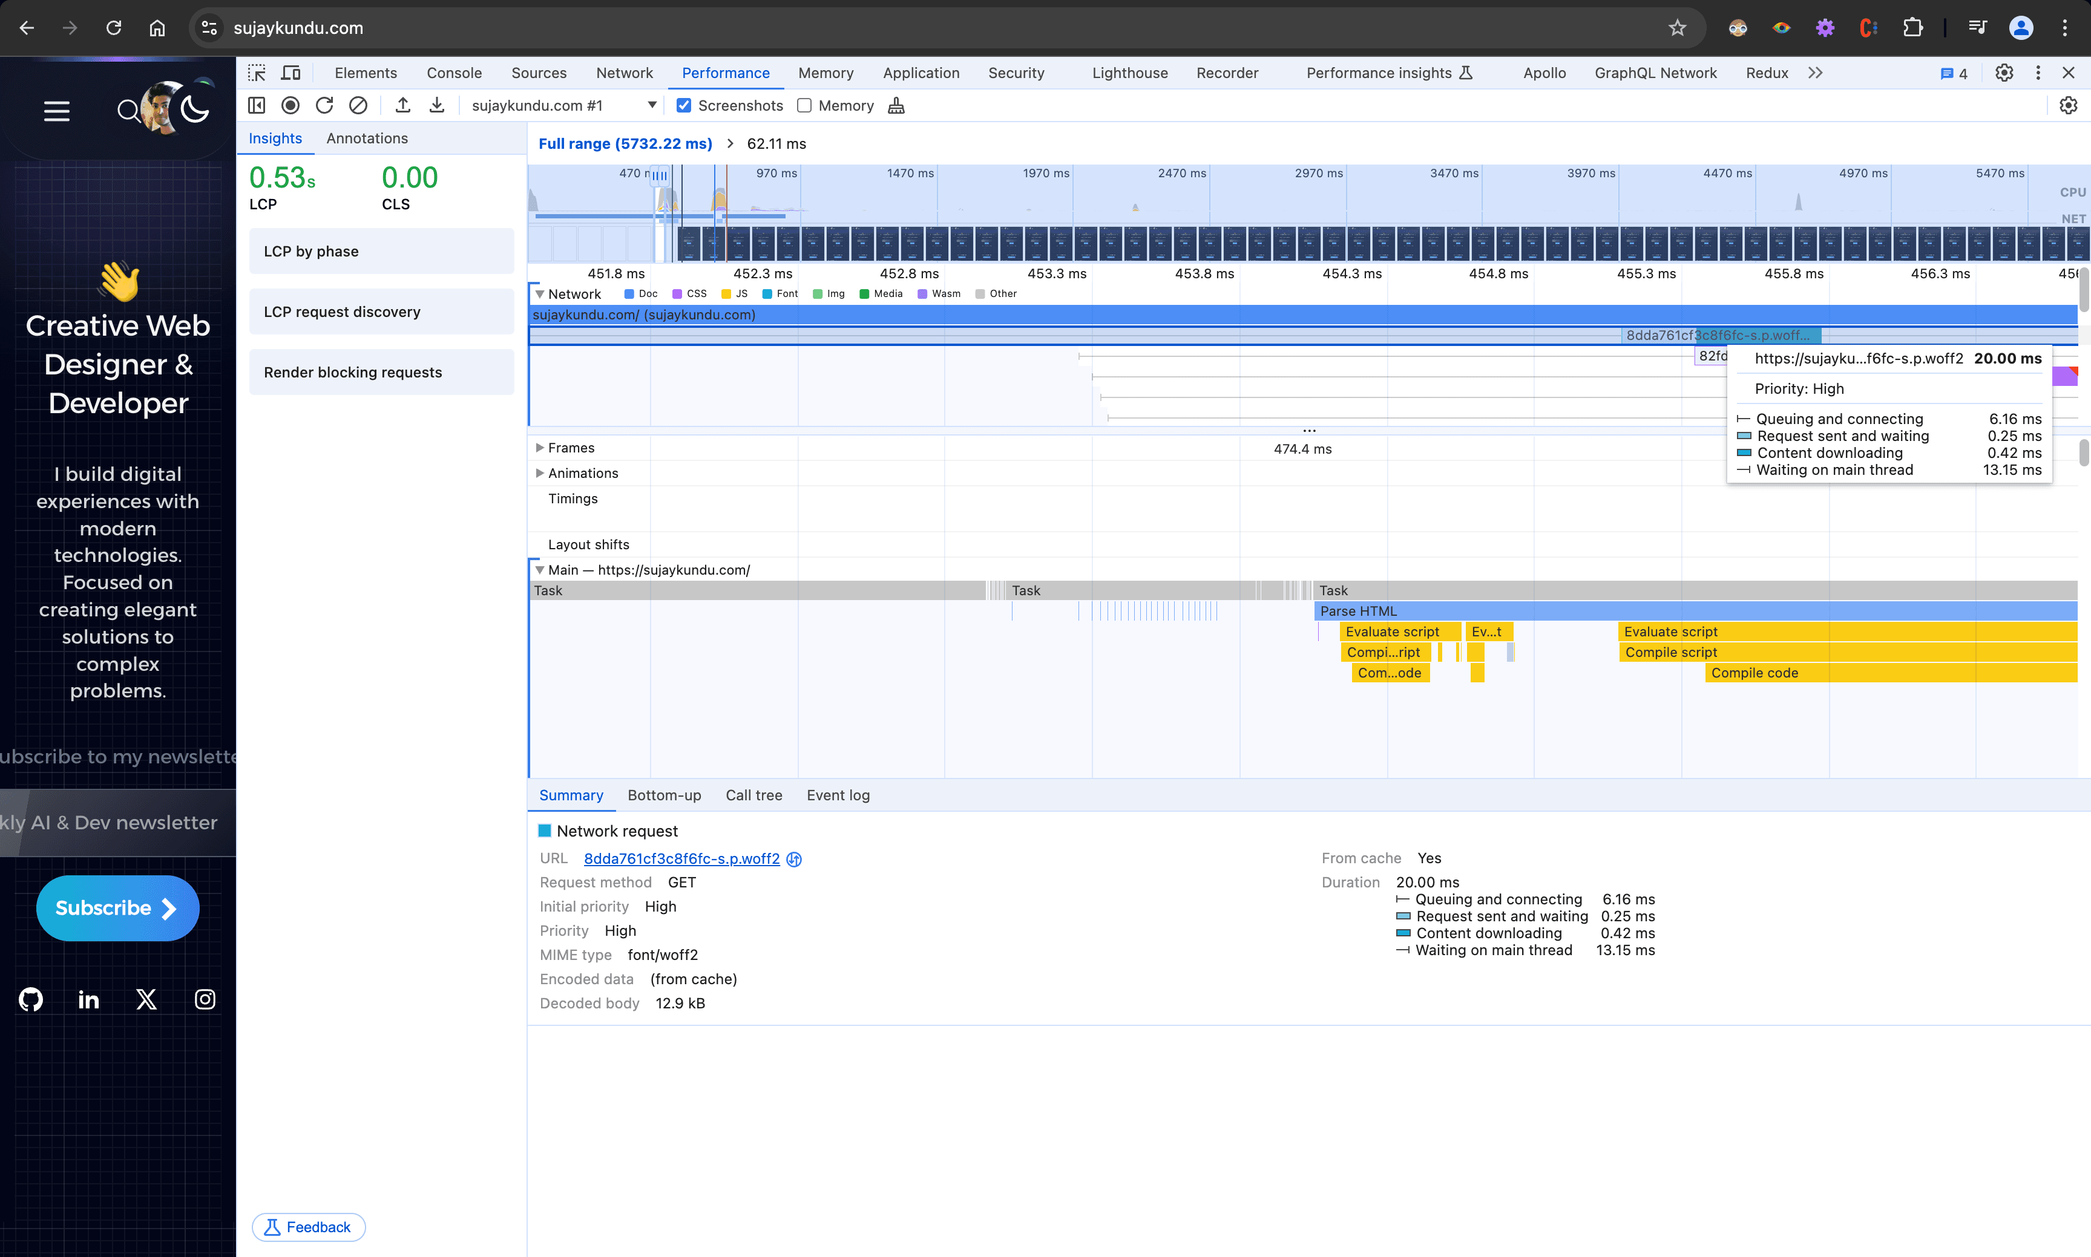
Task: Select the inspect element tool
Action: pos(257,73)
